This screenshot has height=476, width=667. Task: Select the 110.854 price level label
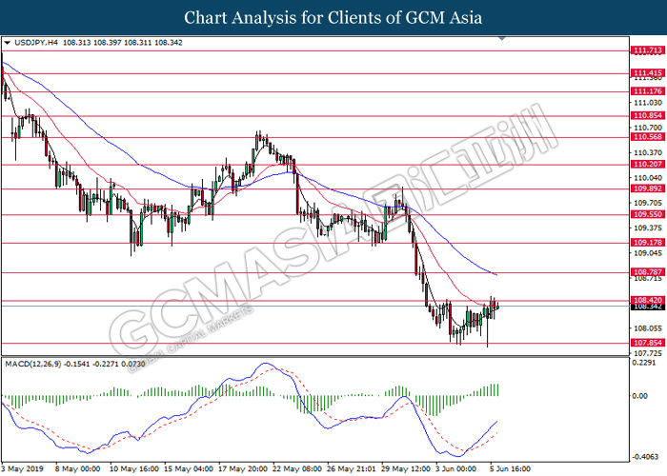click(x=648, y=115)
